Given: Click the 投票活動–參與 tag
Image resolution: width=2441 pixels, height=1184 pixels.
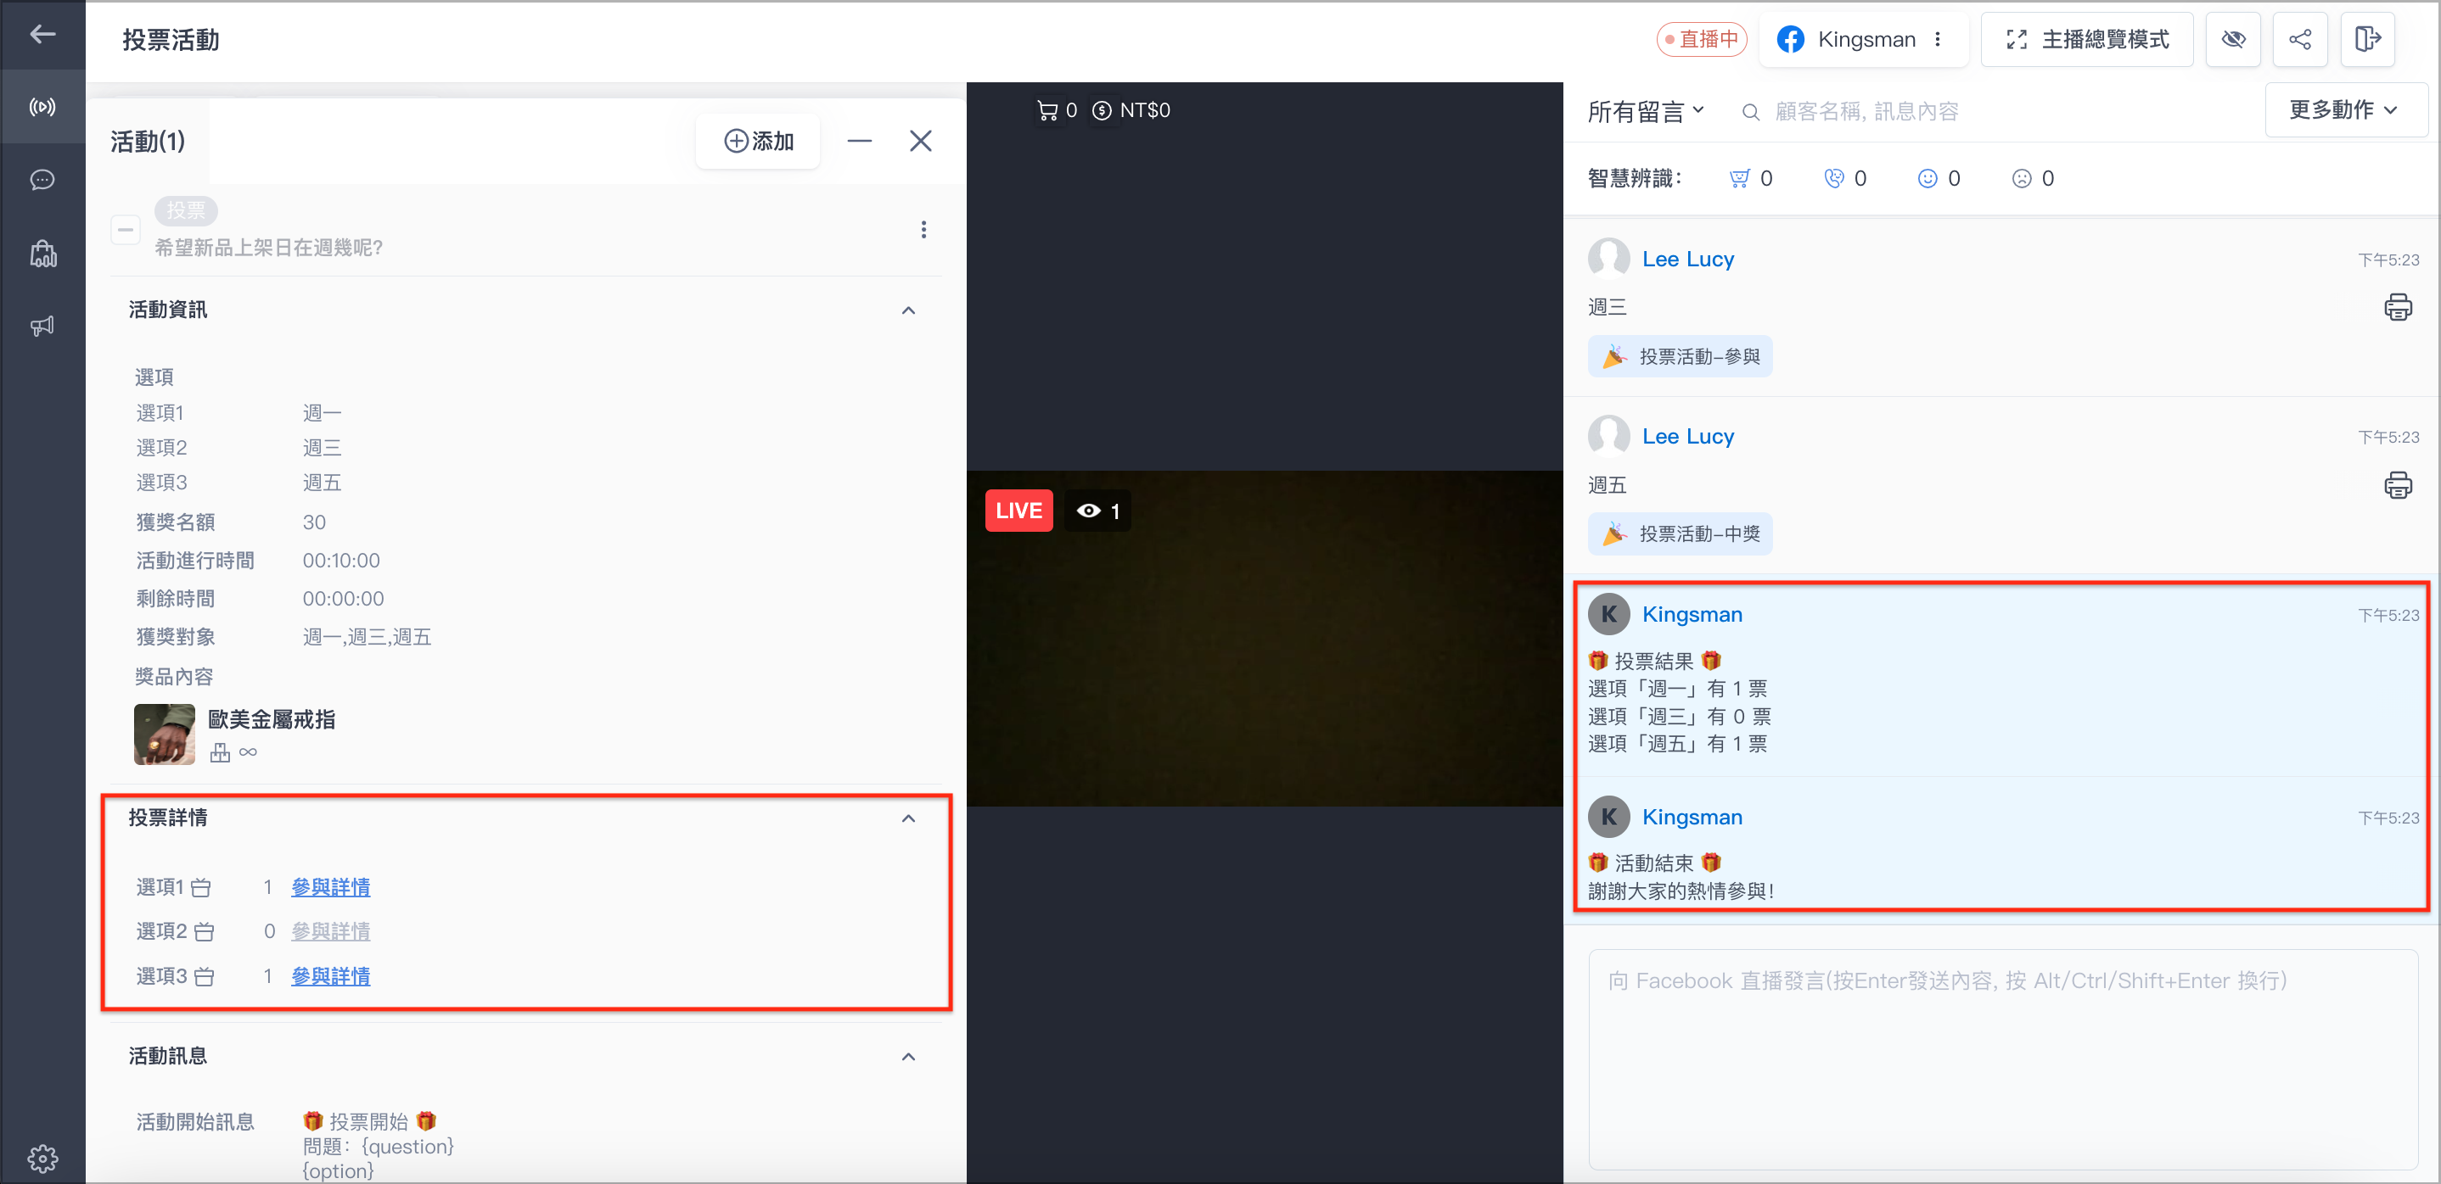Looking at the screenshot, I should click(x=1680, y=357).
